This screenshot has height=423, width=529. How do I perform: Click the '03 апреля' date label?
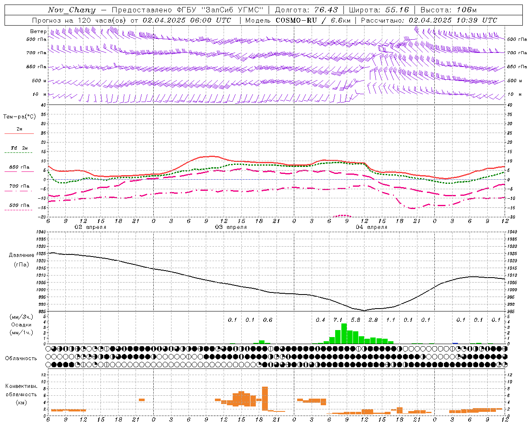coord(231,227)
